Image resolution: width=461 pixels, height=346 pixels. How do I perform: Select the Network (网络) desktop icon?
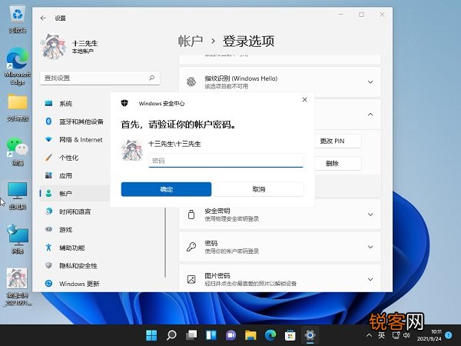pyautogui.click(x=18, y=239)
